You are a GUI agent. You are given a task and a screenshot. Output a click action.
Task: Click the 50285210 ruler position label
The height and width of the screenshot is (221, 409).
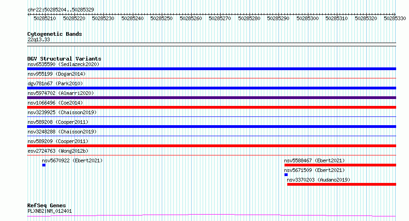click(45, 18)
